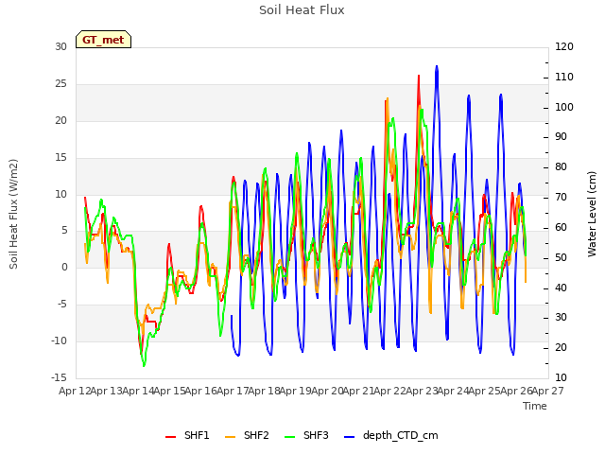The width and height of the screenshot is (605, 454).
Task: Click the green SHF3 legend marker
Action: click(x=289, y=437)
